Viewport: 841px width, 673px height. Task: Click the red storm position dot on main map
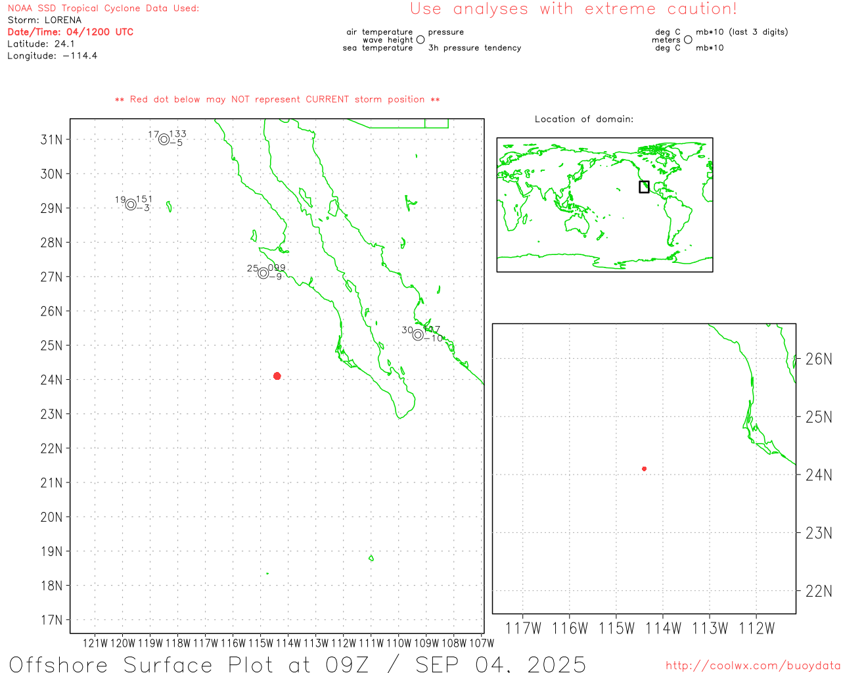point(277,376)
